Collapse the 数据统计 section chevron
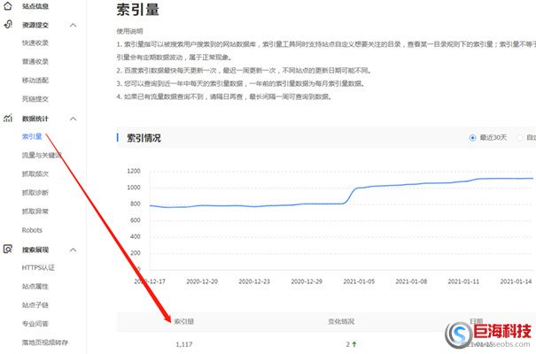 coord(73,118)
